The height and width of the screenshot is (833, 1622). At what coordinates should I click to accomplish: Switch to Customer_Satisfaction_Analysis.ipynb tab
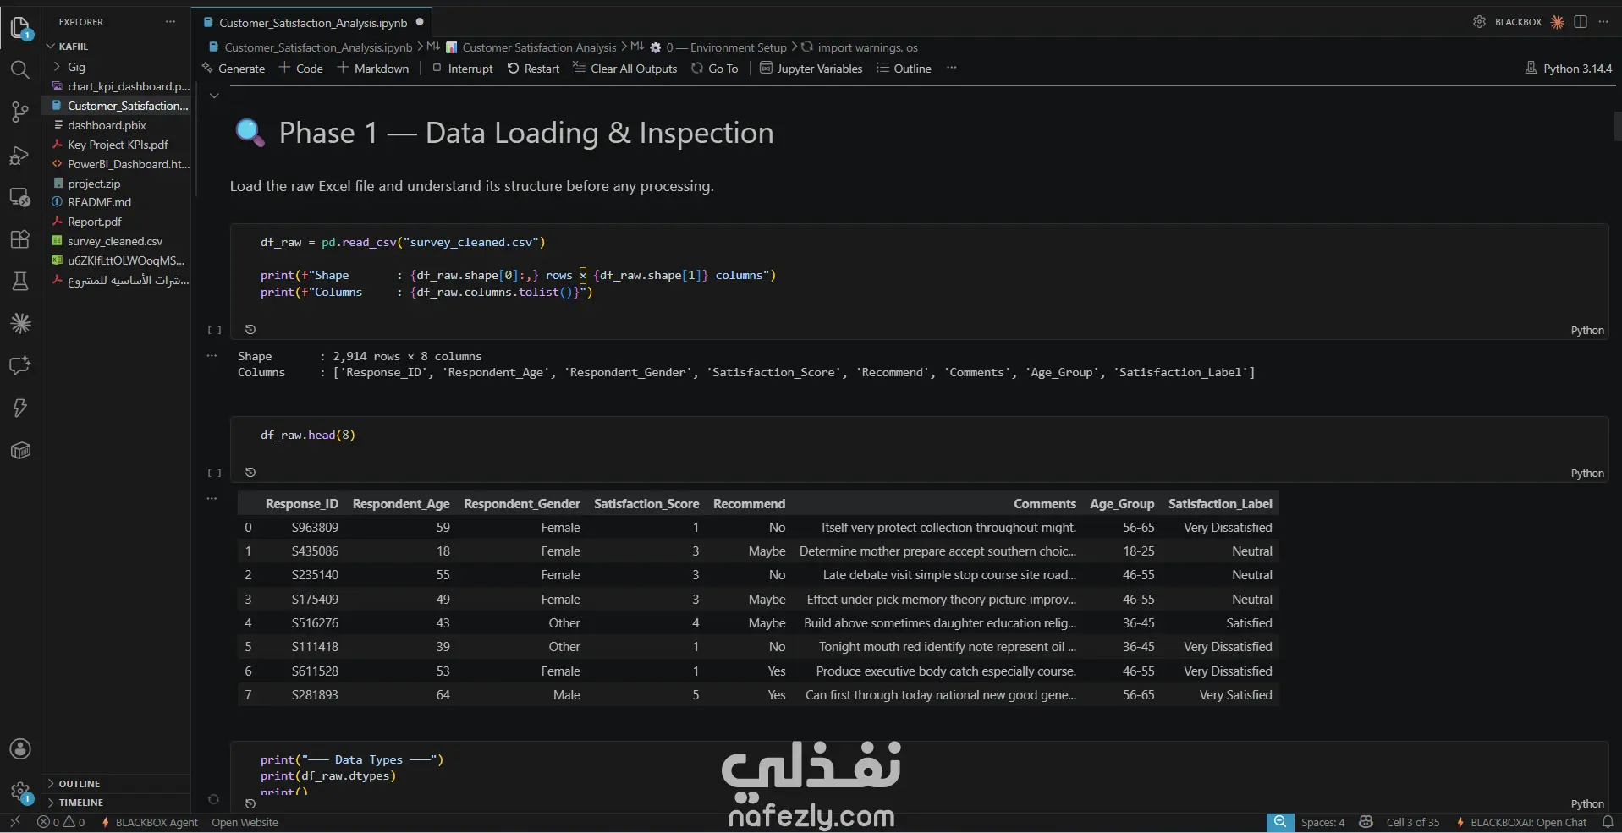(x=313, y=23)
